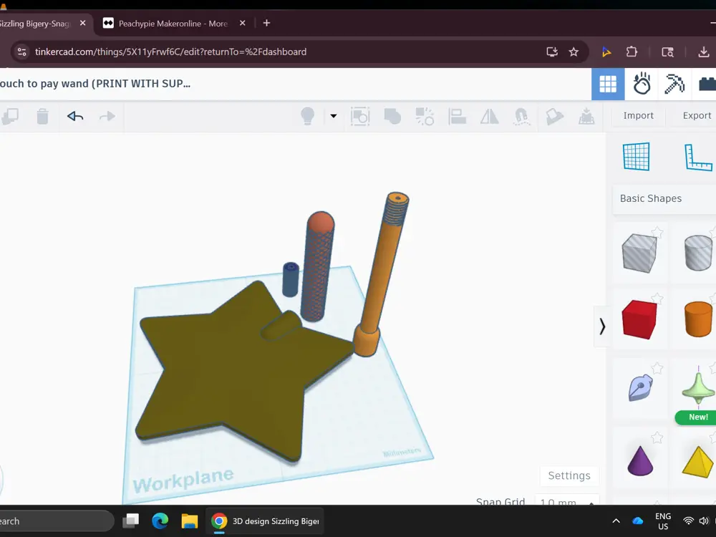The width and height of the screenshot is (716, 537).
Task: Select the Ruler tool
Action: pos(699,157)
